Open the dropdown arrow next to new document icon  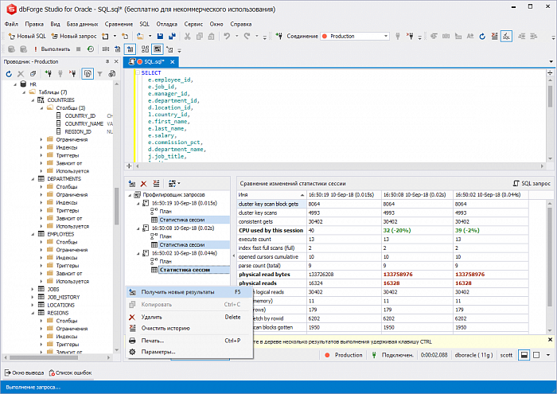pyautogui.click(x=115, y=37)
